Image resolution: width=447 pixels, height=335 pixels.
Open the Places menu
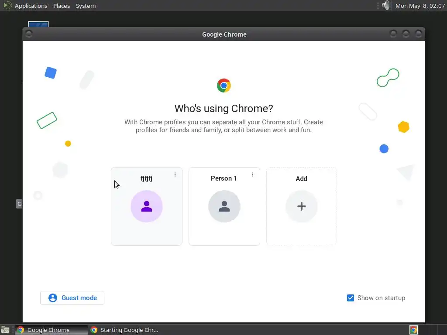click(x=62, y=6)
